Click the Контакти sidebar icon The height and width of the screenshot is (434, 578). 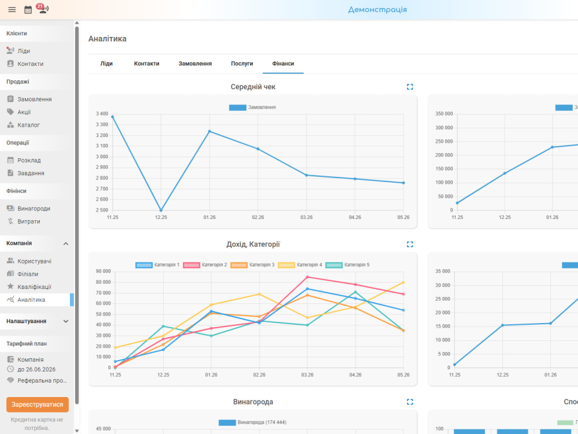pyautogui.click(x=10, y=64)
